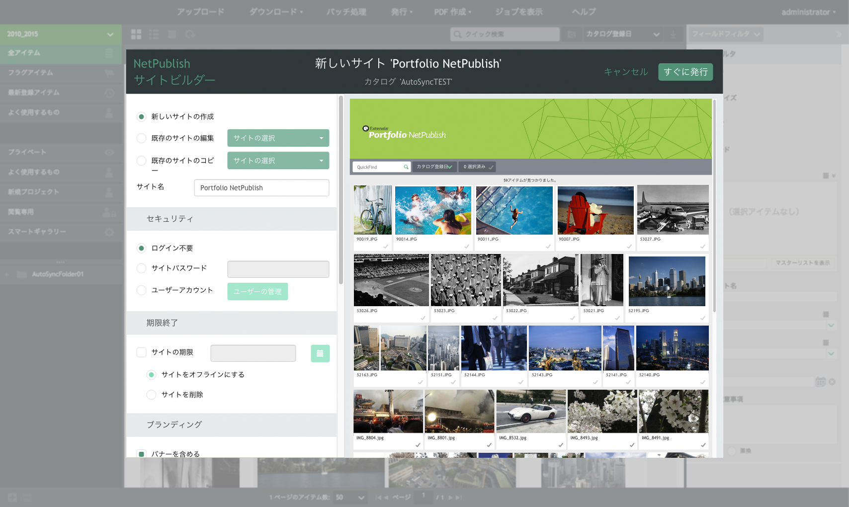Open site selector dropdown for editing existing site
Image resolution: width=849 pixels, height=507 pixels.
point(278,138)
